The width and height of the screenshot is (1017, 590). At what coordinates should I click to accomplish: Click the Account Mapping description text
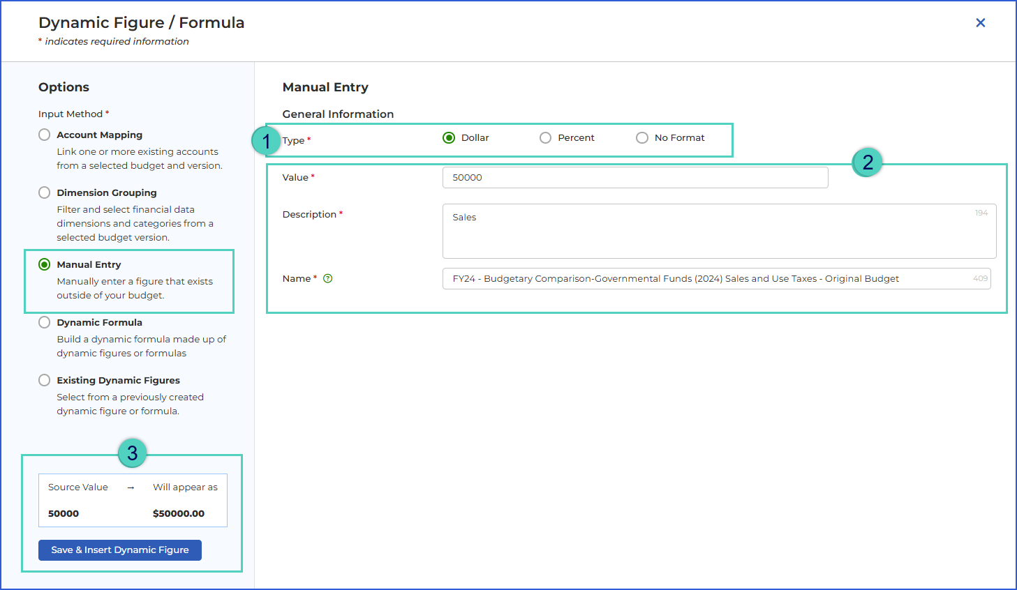click(140, 159)
